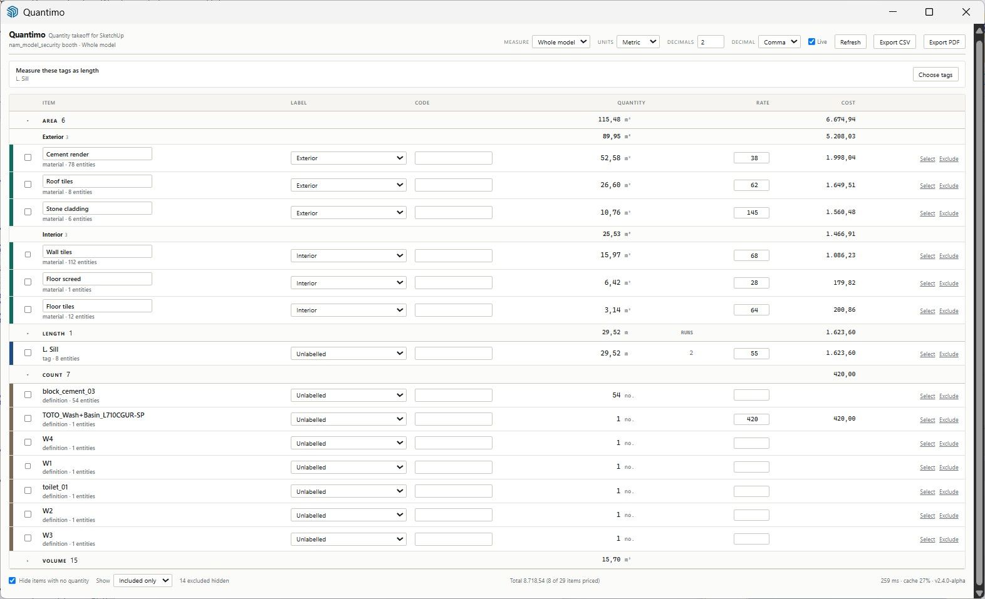Click the 52,58 quantity of Cement render
985x599 pixels.
click(610, 158)
